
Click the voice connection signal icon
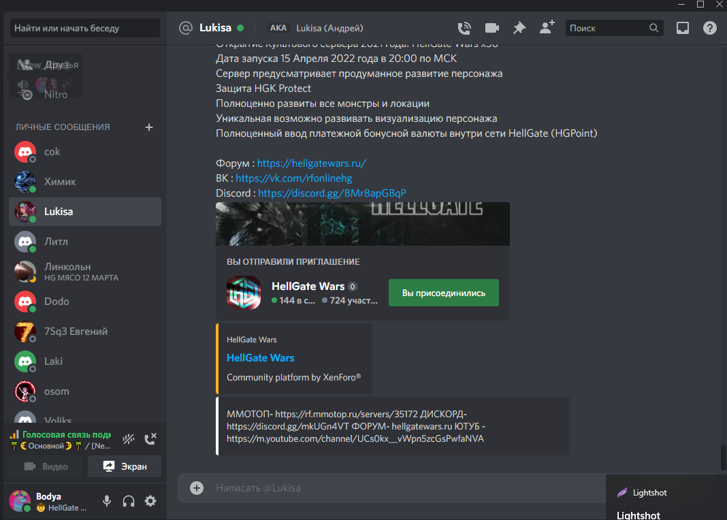(x=14, y=434)
